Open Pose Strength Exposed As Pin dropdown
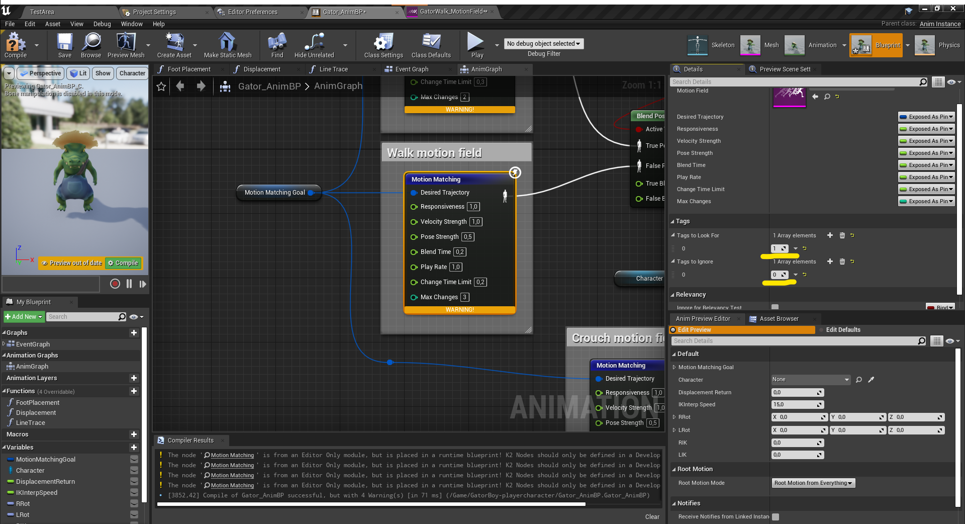965x524 pixels. (x=926, y=153)
